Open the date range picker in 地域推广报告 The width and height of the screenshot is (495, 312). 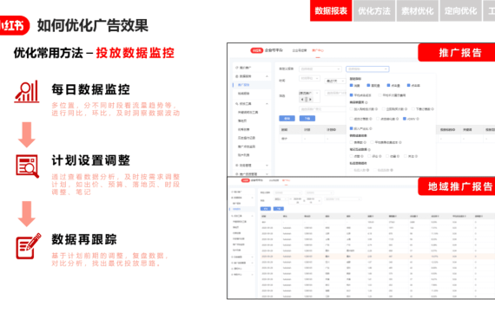tap(306, 199)
